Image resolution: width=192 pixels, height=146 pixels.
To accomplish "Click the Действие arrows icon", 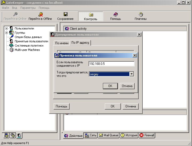I will [66, 136].
